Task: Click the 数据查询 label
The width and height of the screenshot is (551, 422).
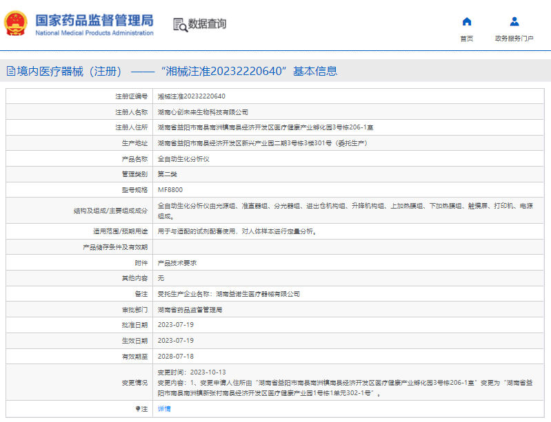Action: click(207, 24)
